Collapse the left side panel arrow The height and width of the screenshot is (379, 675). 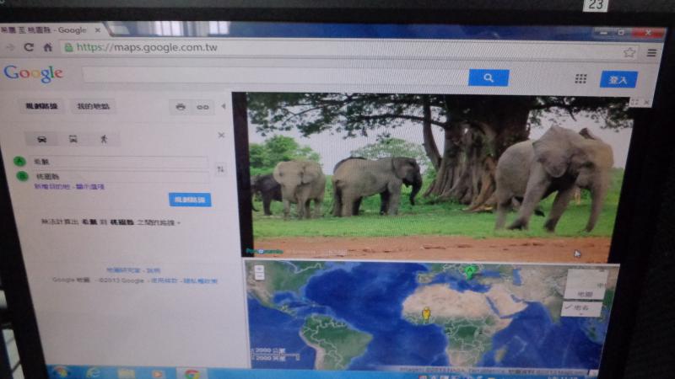click(x=224, y=106)
